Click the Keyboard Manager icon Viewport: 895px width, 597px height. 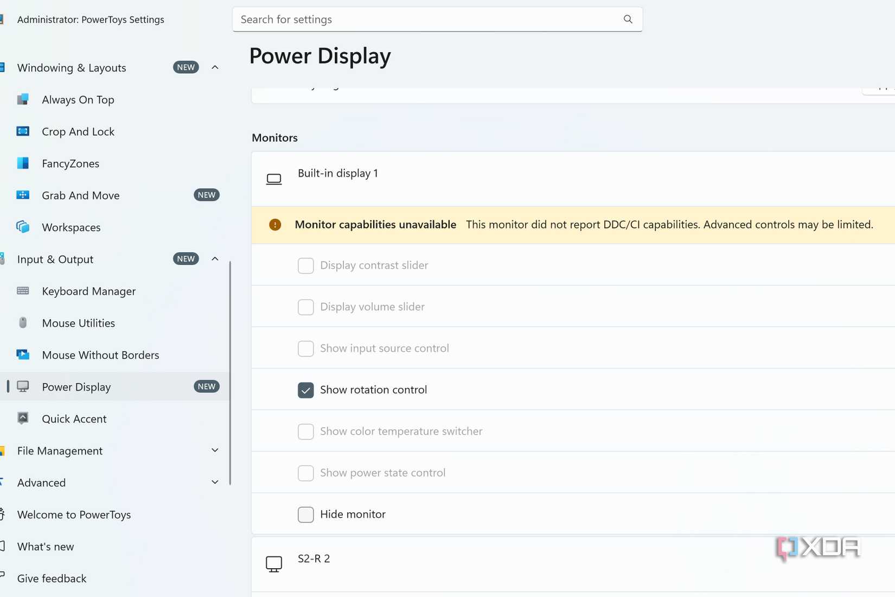pos(23,291)
